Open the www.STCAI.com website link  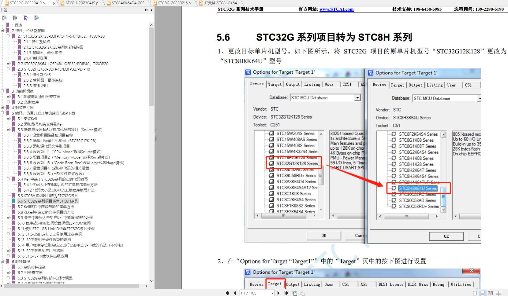pyautogui.click(x=336, y=9)
